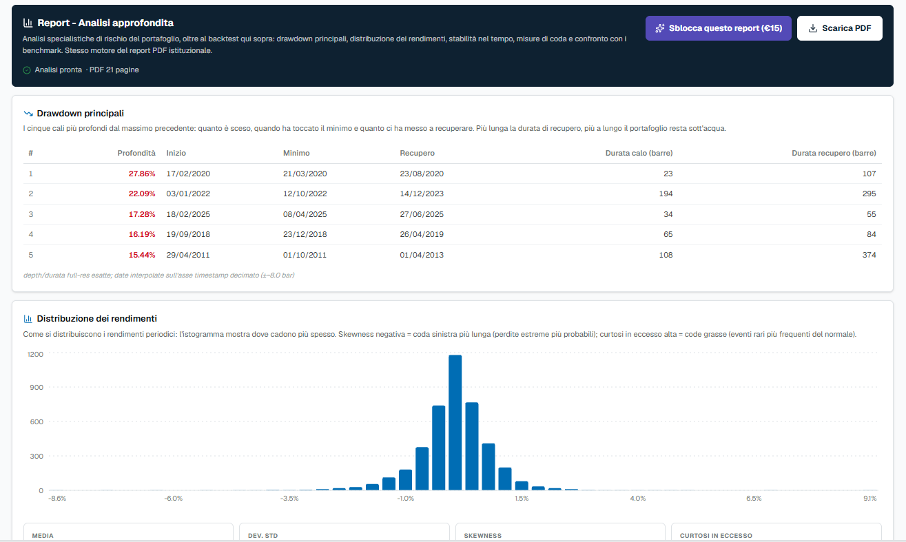This screenshot has width=906, height=542.
Task: Click the start date 17/02/2020
Action: pyautogui.click(x=188, y=174)
